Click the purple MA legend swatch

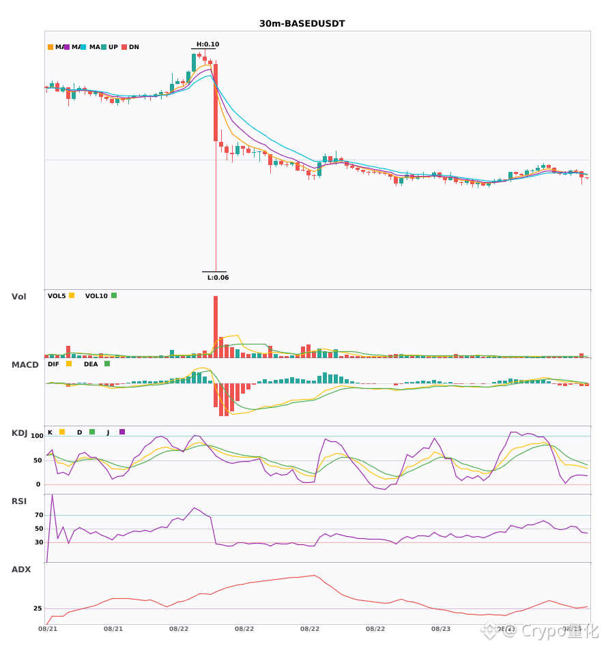(x=67, y=47)
